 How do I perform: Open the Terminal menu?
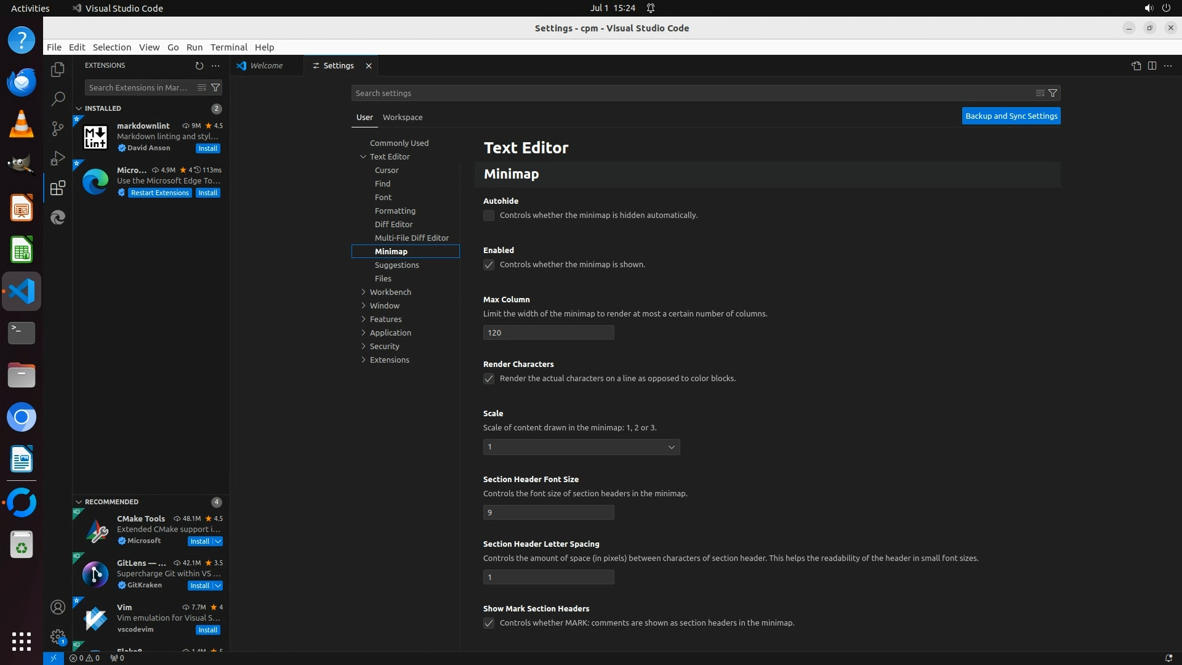[228, 47]
